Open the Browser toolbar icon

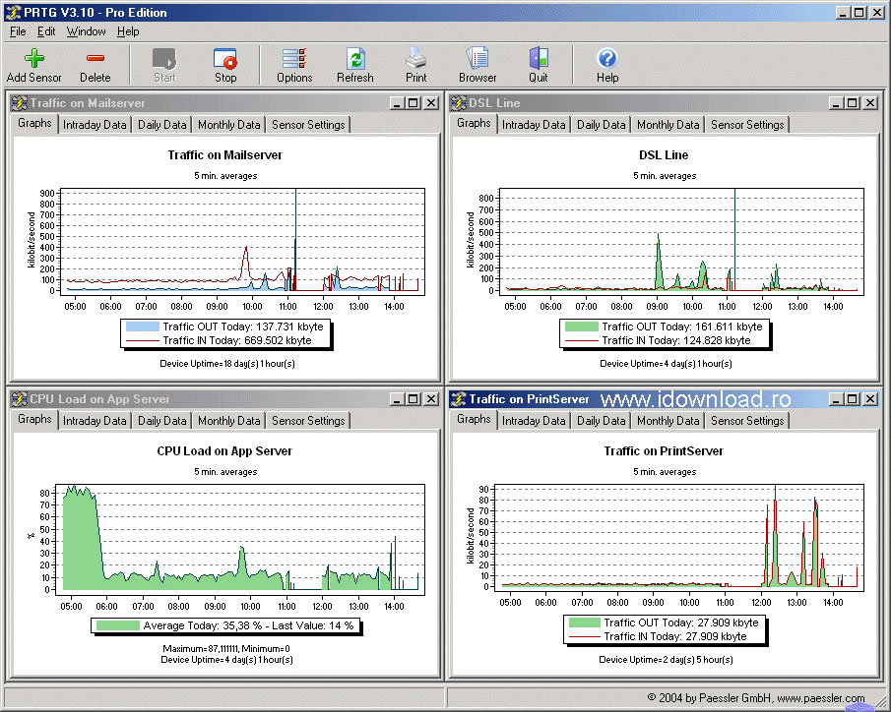pos(477,58)
